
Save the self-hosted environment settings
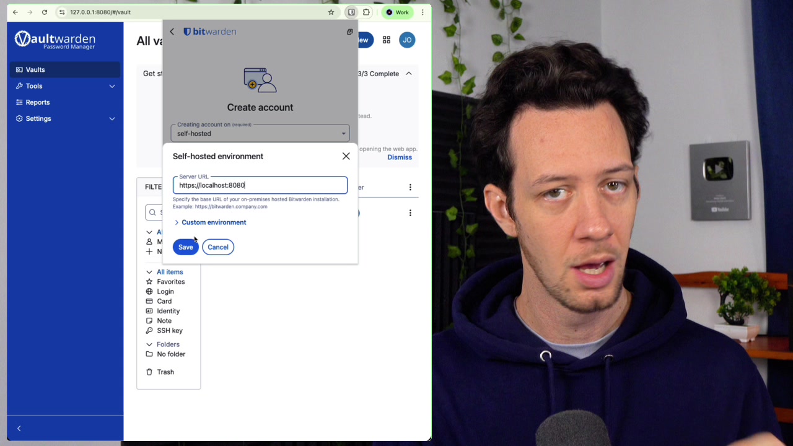click(x=186, y=247)
